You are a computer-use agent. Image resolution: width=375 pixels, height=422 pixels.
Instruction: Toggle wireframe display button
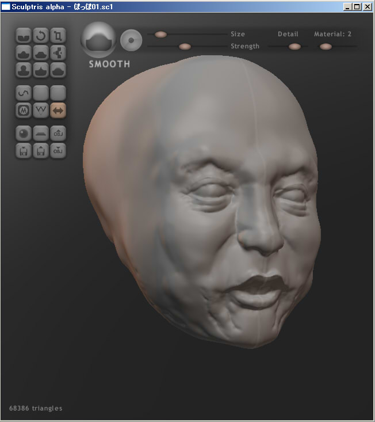point(41,110)
